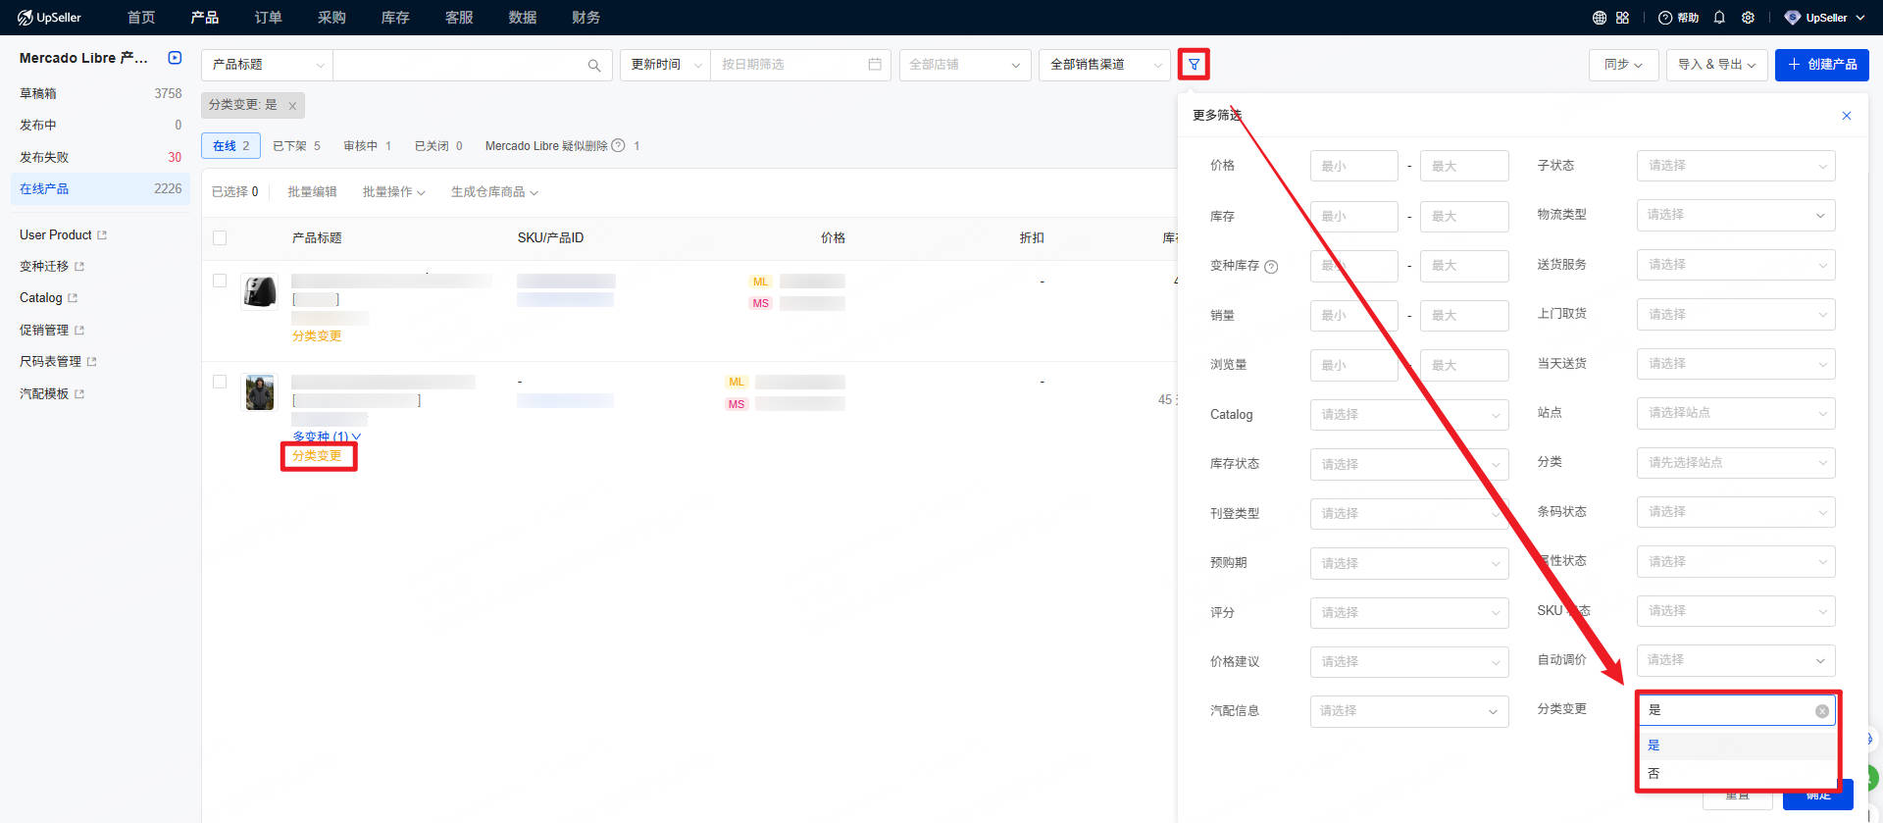Open the notification bell
1883x823 pixels.
pyautogui.click(x=1719, y=18)
